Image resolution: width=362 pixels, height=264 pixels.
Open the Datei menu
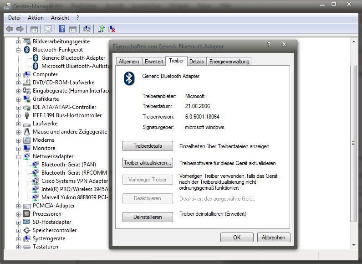pos(14,18)
